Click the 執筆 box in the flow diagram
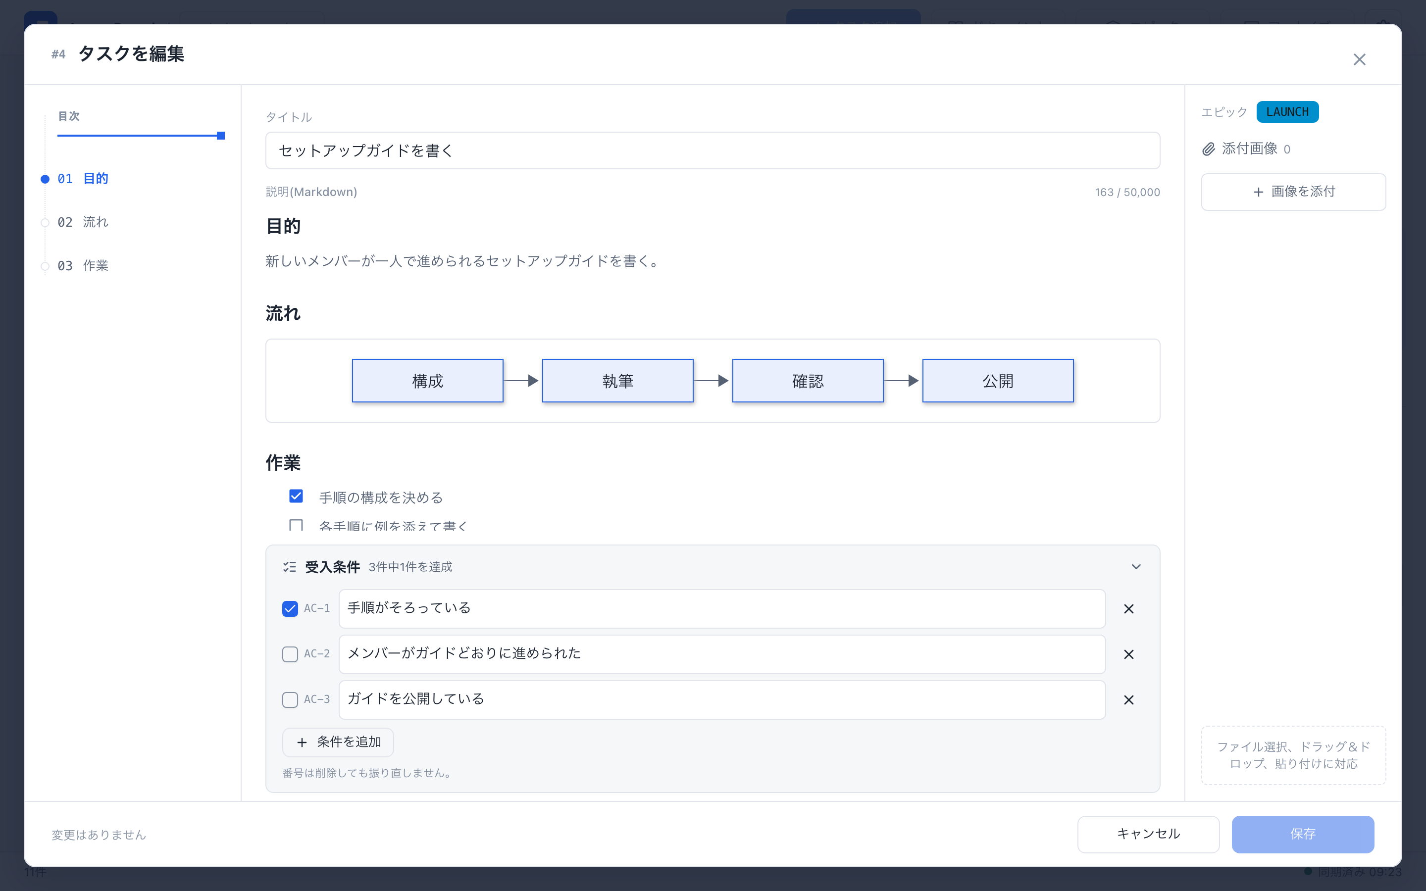 click(617, 381)
